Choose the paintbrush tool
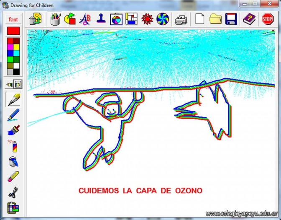The height and width of the screenshot is (220, 281). pyautogui.click(x=13, y=131)
